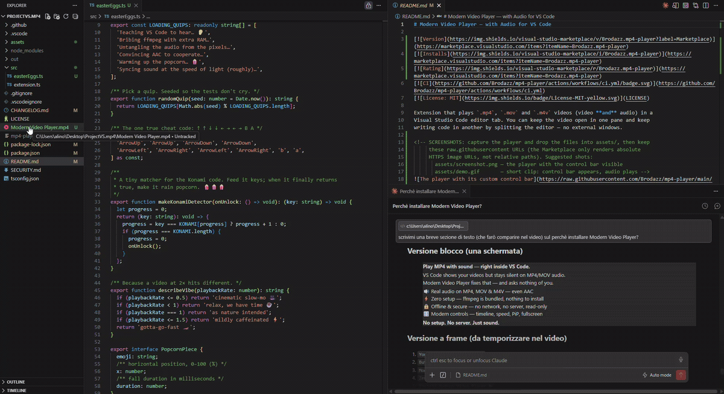Open CHANGELOG.md in Explorer
Screen dimensions: 724x394
click(x=42, y=110)
